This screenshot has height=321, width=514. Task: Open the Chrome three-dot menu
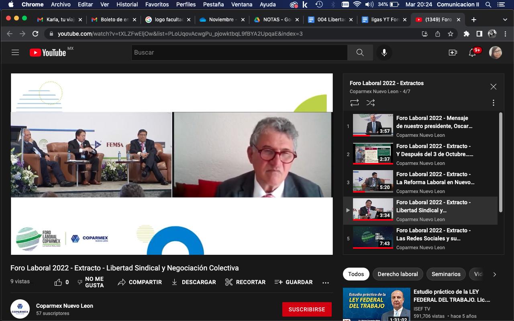coord(506,34)
